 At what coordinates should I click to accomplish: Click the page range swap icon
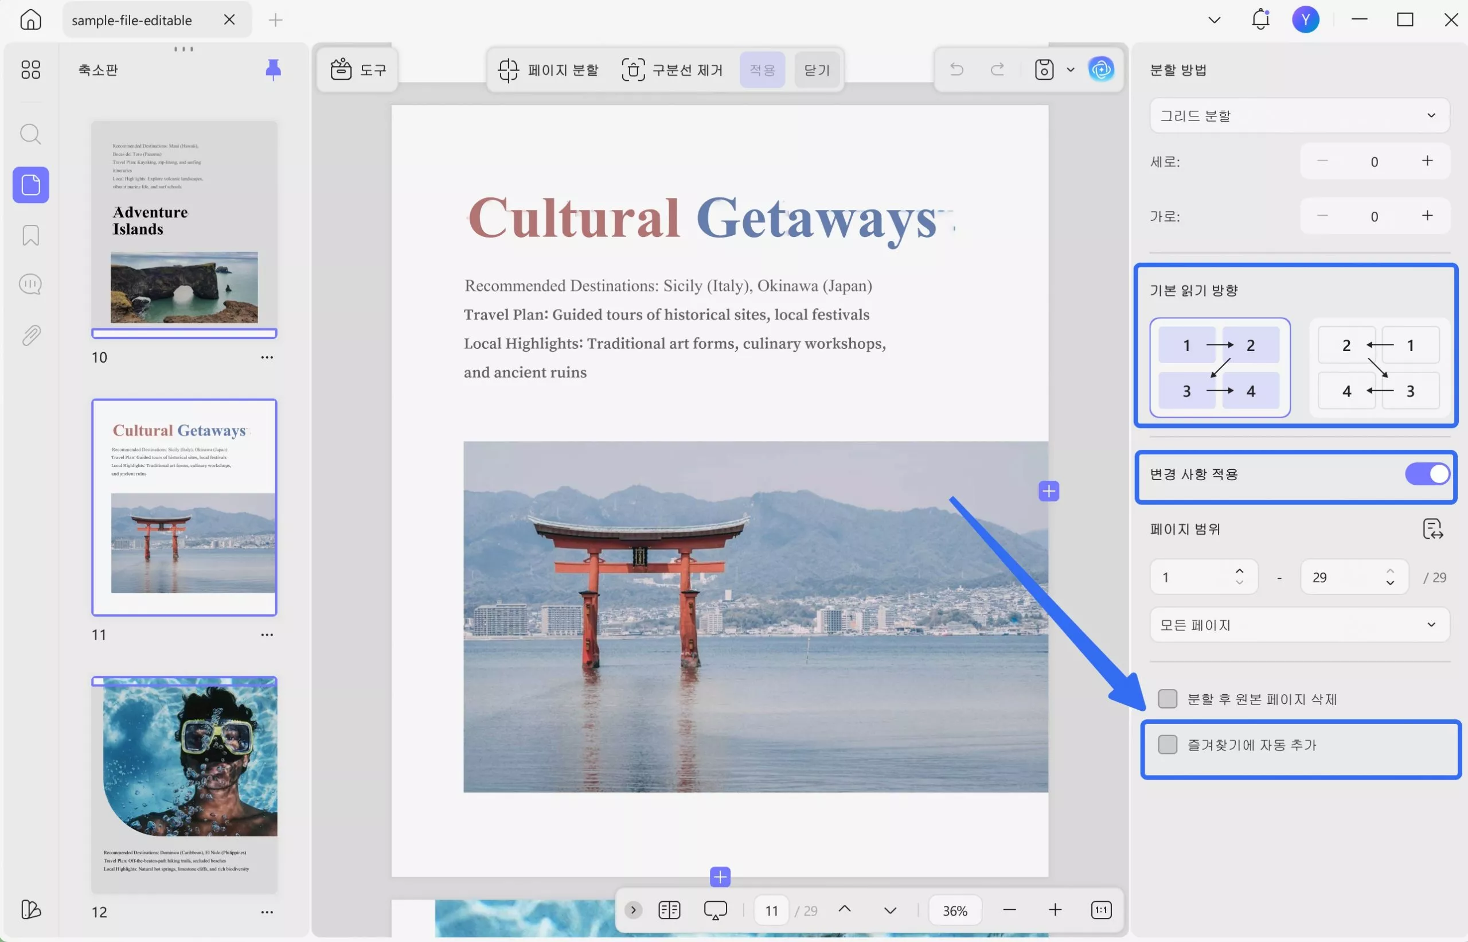pos(1432,529)
